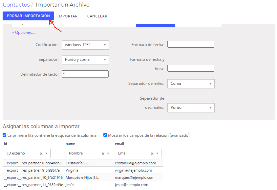Go back to Contactos breadcrumb
The image size is (277, 190).
pyautogui.click(x=16, y=5)
